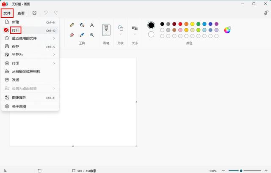
Task: Expand the Save as submenu
Action: pyautogui.click(x=30, y=54)
